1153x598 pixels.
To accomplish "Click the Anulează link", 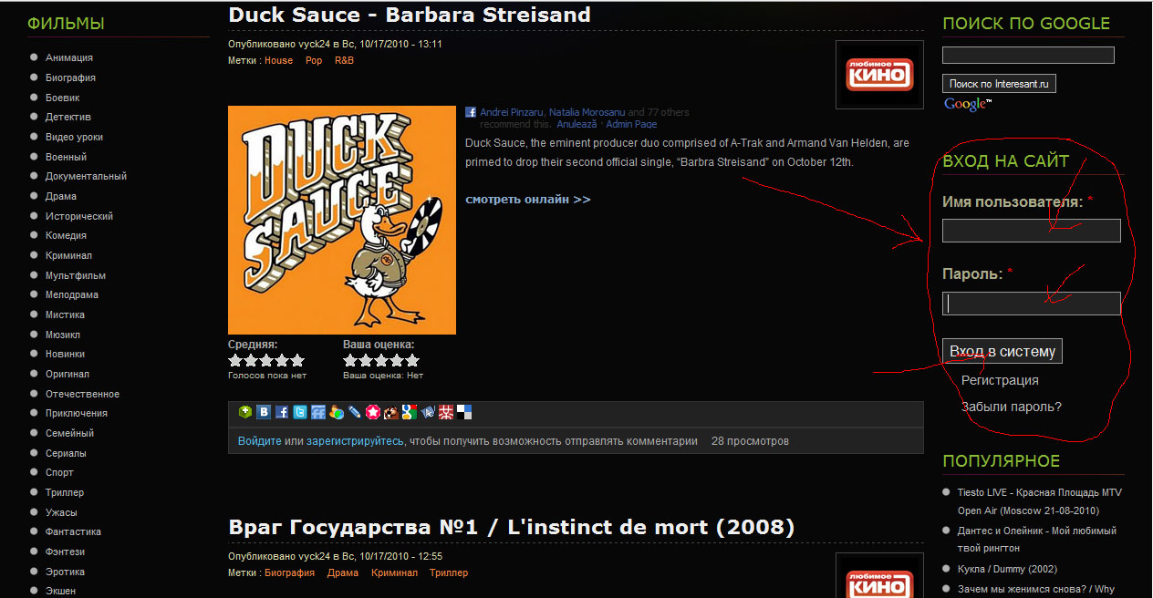I will coord(576,124).
